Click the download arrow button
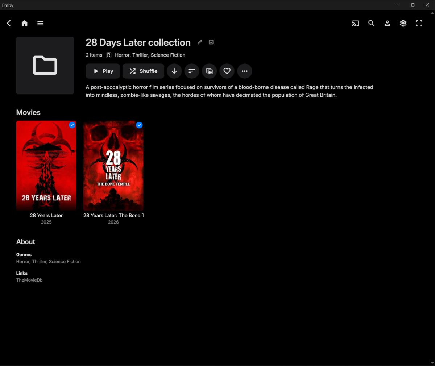 (174, 71)
